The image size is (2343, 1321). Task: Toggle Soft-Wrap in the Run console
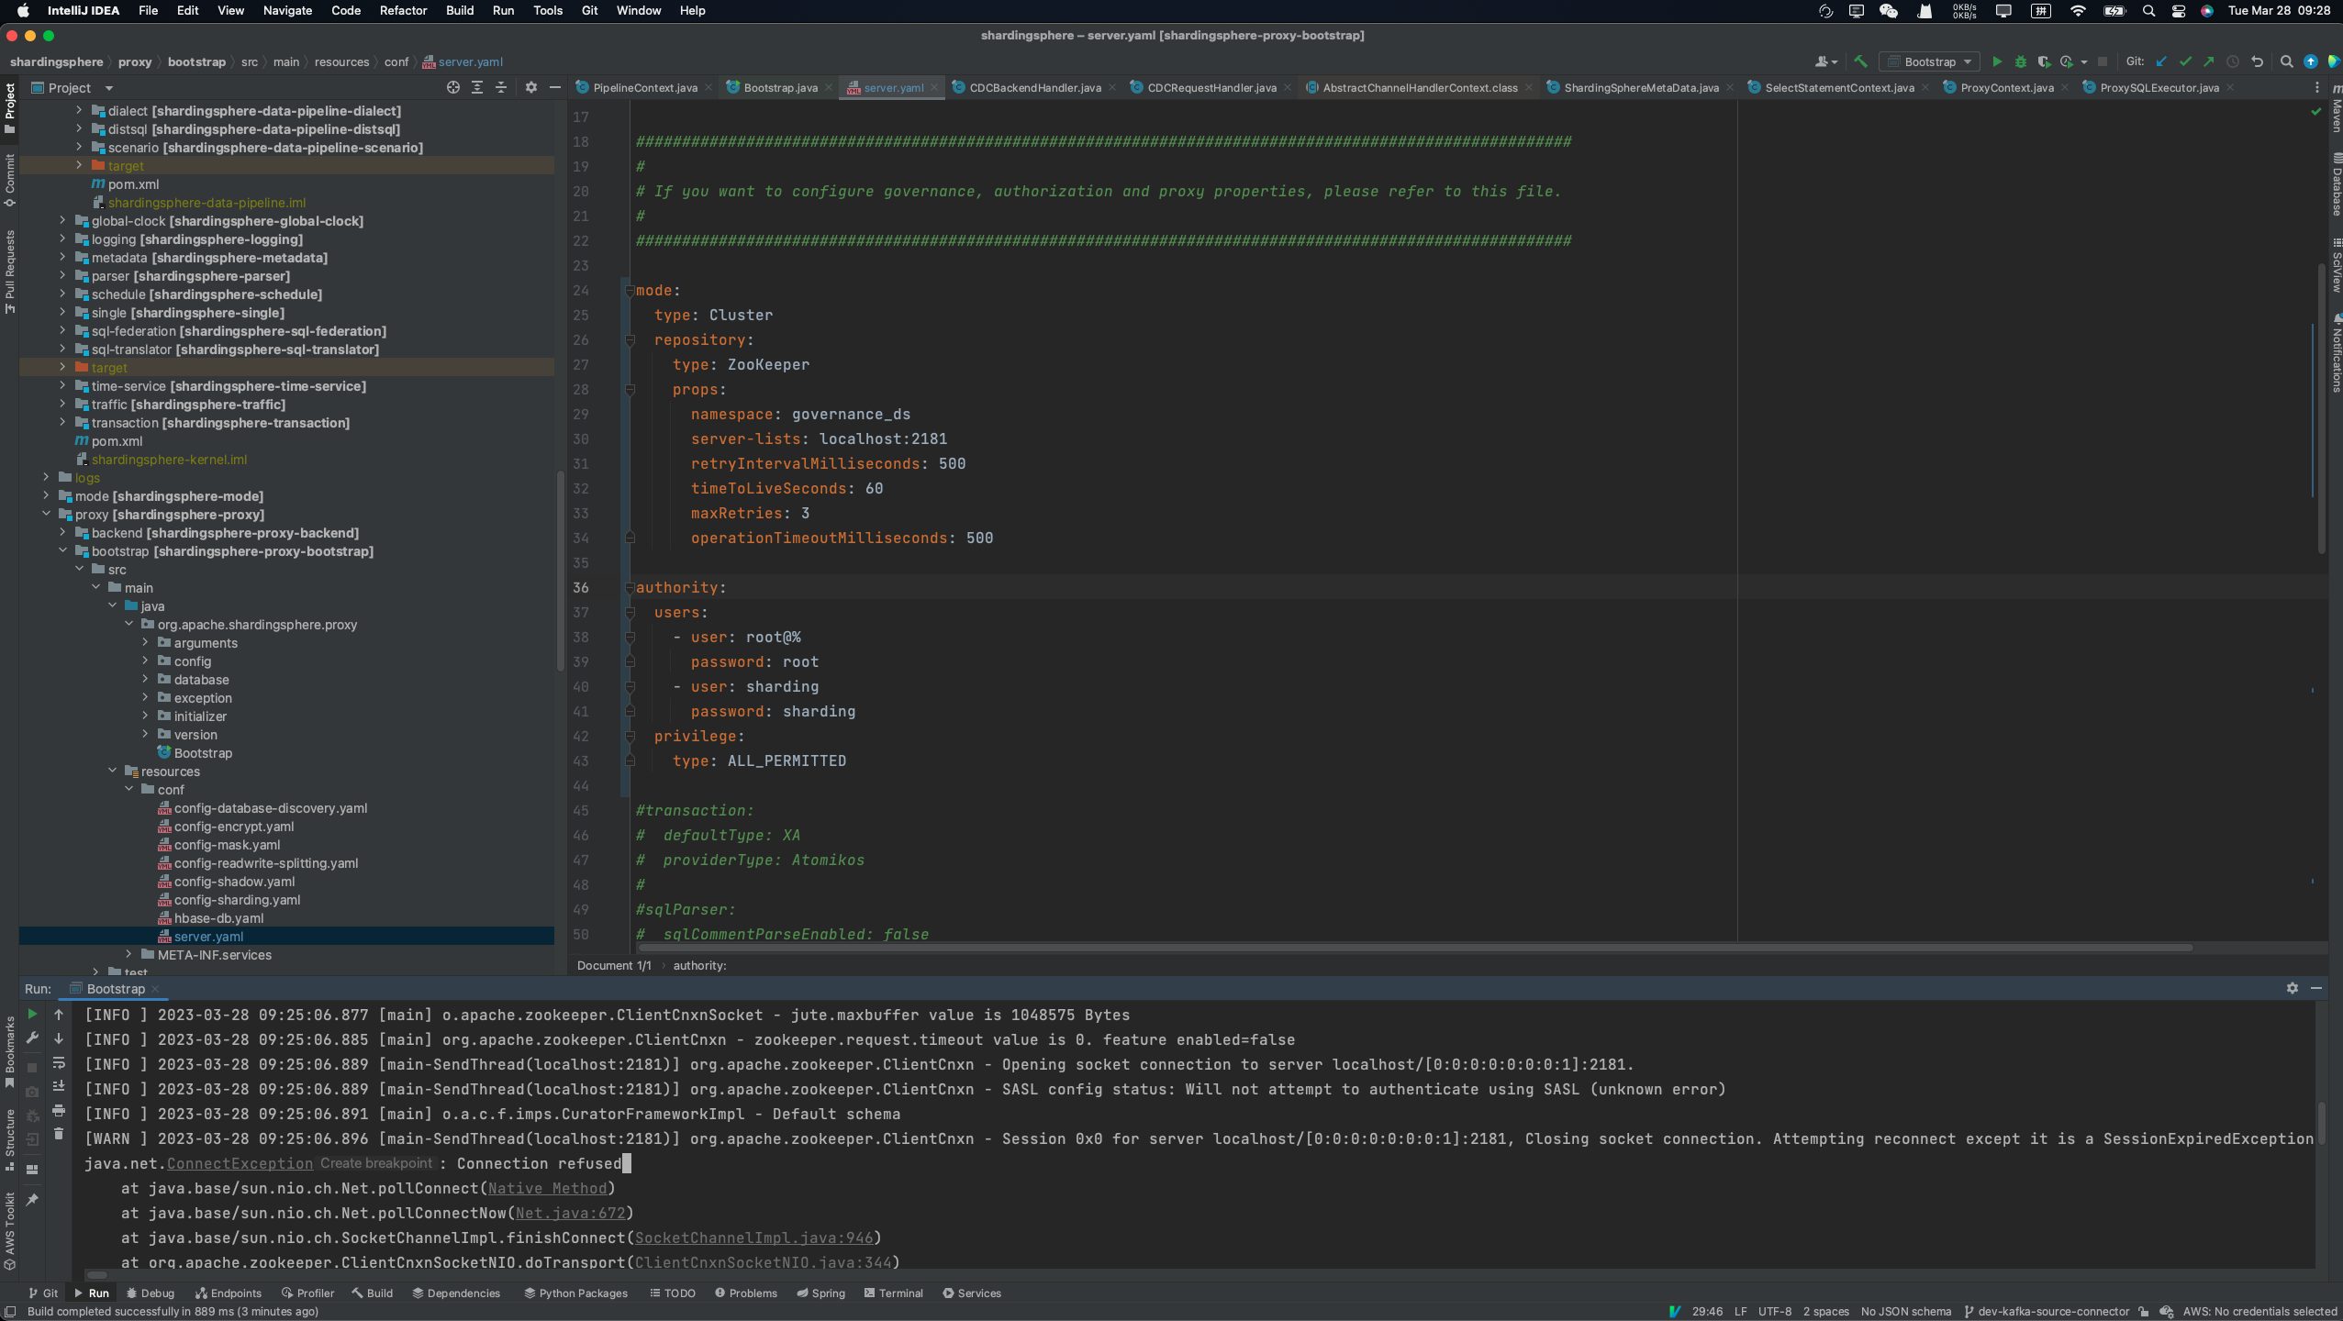59,1062
